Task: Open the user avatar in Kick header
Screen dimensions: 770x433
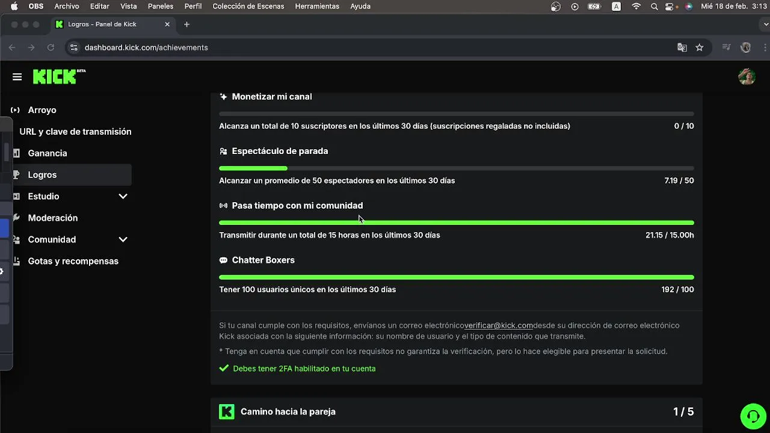Action: (x=747, y=76)
